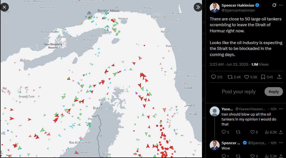Repost the Wow reply
The height and width of the screenshot is (158, 286).
click(238, 156)
